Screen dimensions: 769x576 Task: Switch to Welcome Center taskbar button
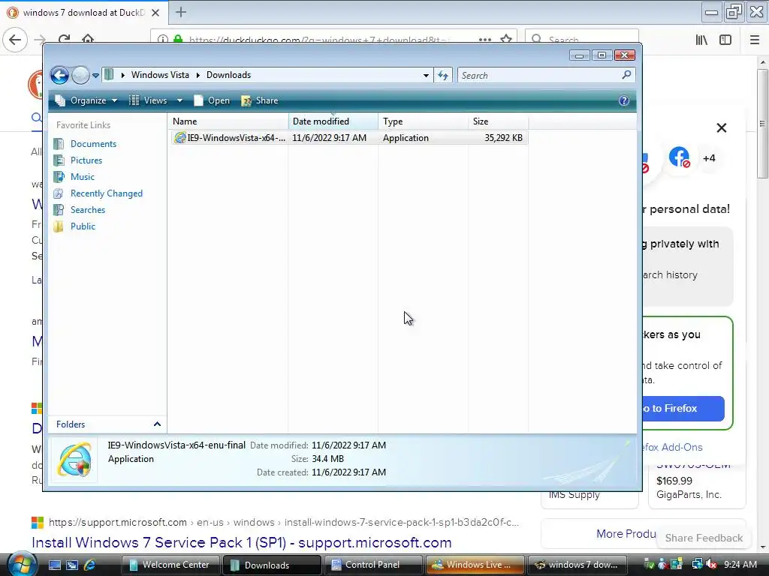tap(171, 565)
